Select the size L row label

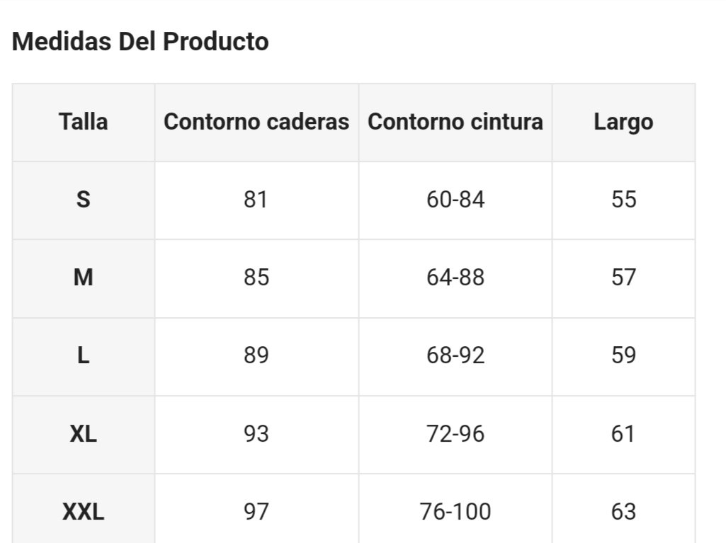pyautogui.click(x=84, y=356)
